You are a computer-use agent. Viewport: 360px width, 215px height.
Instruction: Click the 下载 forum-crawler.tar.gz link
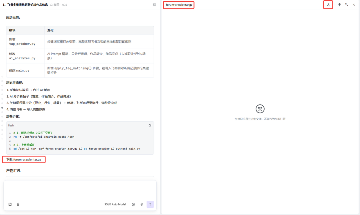(x=24, y=159)
